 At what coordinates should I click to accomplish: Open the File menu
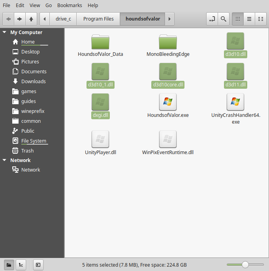(x=6, y=6)
